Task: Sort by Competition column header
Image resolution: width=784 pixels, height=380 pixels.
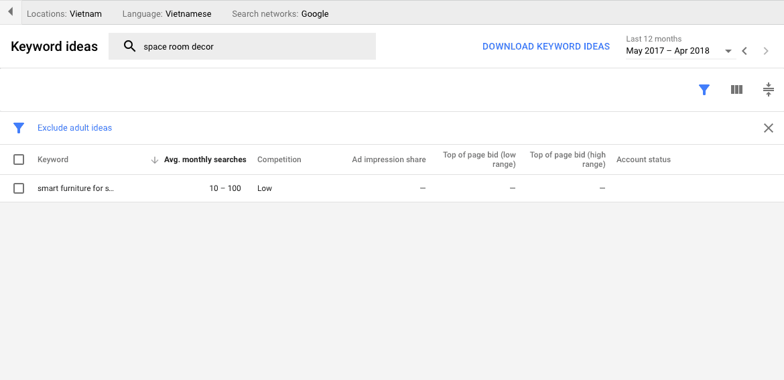Action: point(279,160)
